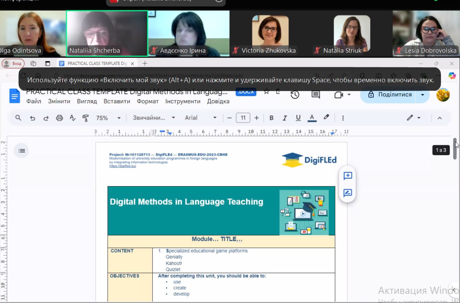
Task: Open the Змінити menu
Action: [x=59, y=101]
